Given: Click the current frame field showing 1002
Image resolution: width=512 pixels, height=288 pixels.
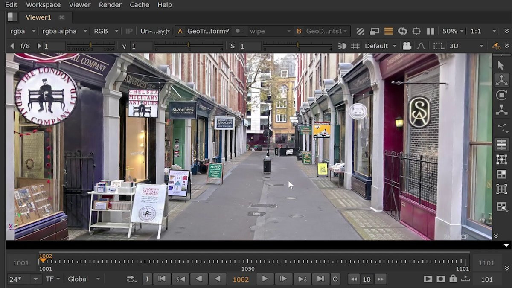Looking at the screenshot, I should pos(241,279).
